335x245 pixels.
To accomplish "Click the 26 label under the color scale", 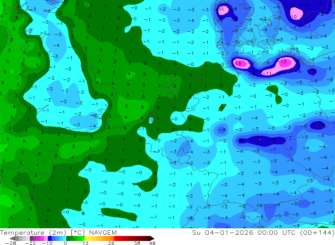I will [x=111, y=243].
